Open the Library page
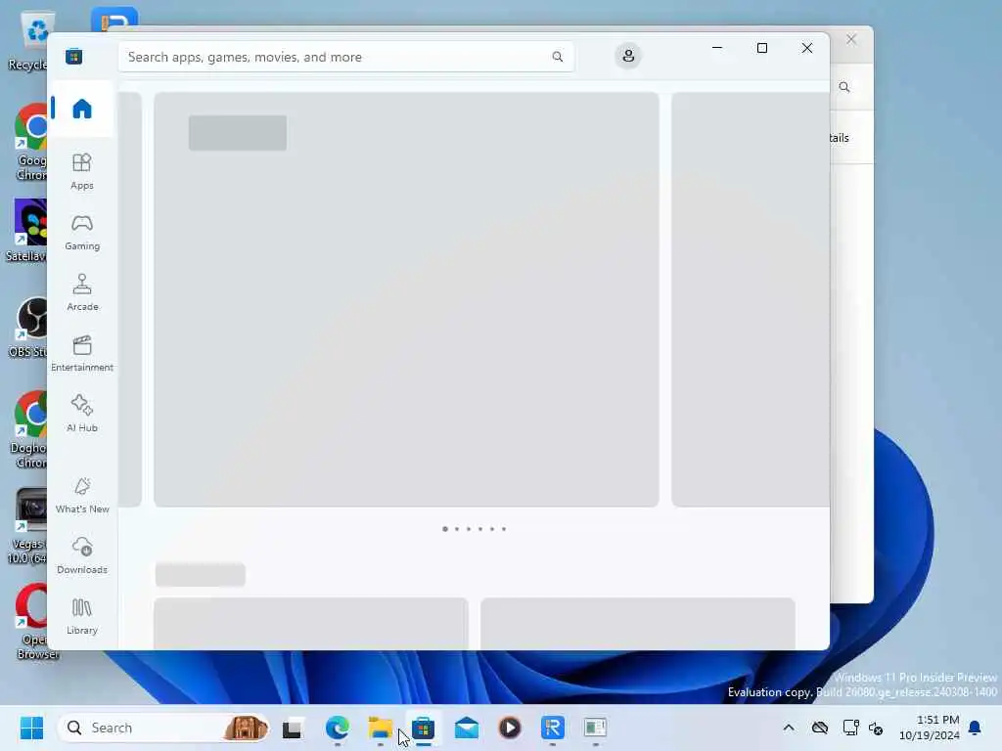 point(82,617)
